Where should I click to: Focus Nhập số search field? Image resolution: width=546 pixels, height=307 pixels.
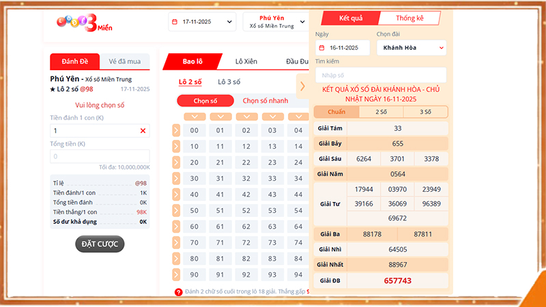(381, 76)
